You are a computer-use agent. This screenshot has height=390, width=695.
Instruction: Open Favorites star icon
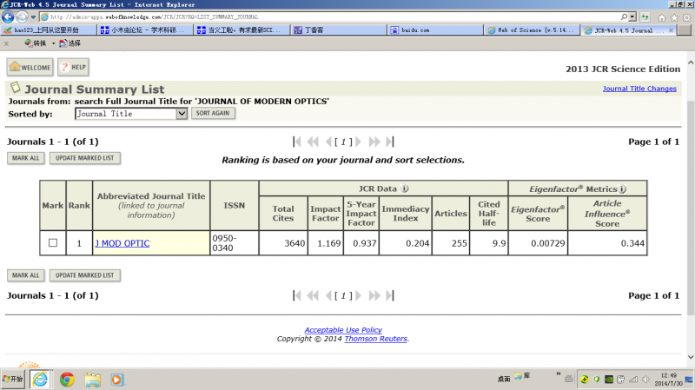674,17
